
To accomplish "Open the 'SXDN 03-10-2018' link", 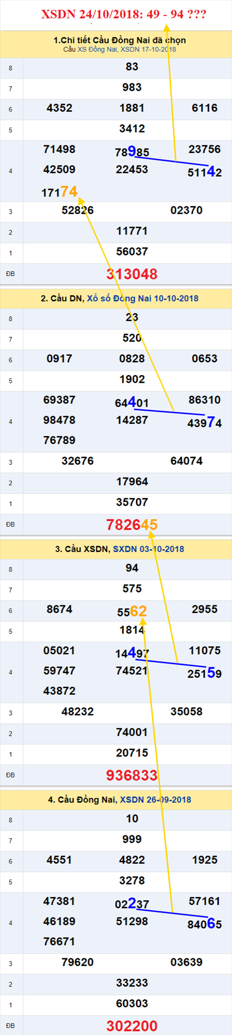I will point(148,549).
